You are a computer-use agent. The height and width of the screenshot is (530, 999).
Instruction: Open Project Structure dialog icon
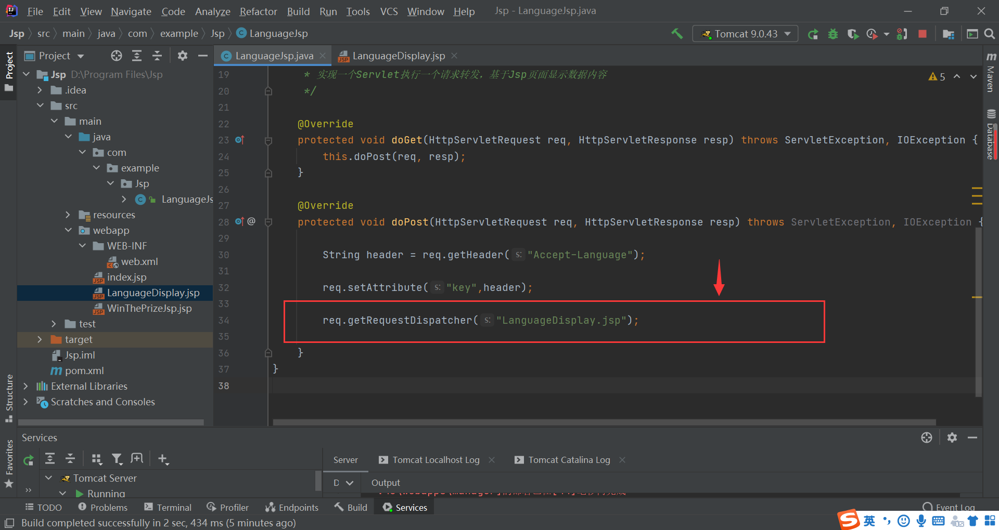[x=948, y=34]
